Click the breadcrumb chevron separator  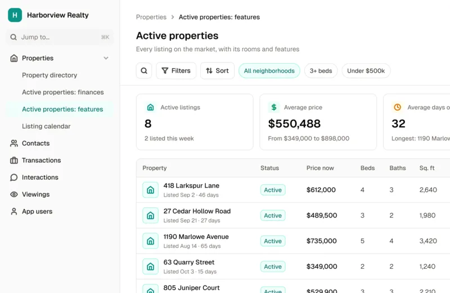click(x=173, y=17)
